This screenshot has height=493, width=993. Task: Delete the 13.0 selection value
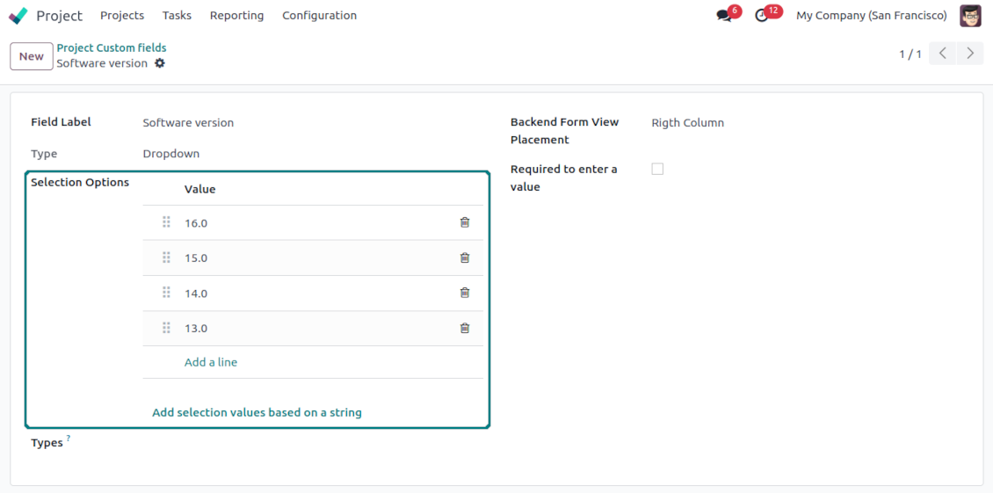pyautogui.click(x=465, y=328)
